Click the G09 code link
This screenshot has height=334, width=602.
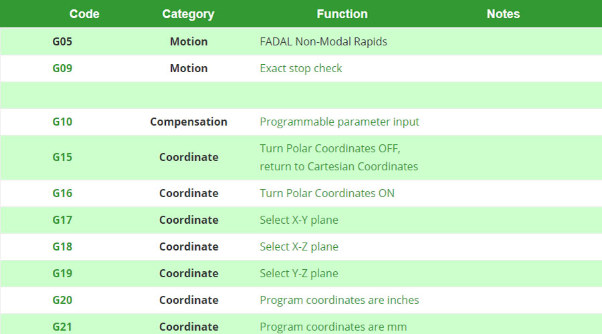[62, 68]
